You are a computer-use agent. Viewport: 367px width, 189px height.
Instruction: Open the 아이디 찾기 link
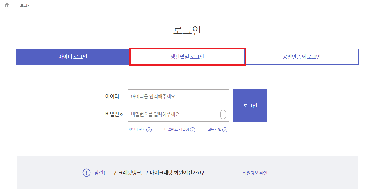coord(136,129)
